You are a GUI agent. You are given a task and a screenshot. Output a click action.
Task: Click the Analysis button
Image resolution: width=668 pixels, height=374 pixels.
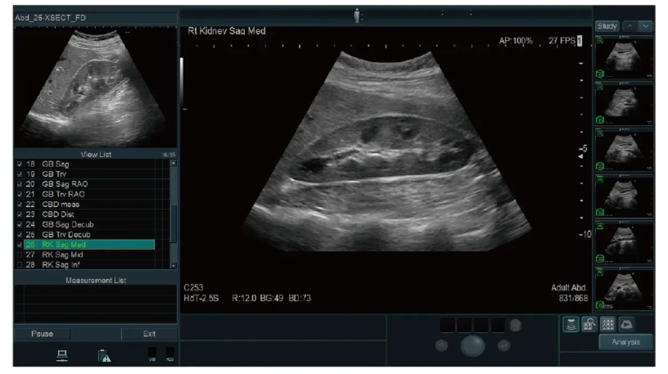626,342
